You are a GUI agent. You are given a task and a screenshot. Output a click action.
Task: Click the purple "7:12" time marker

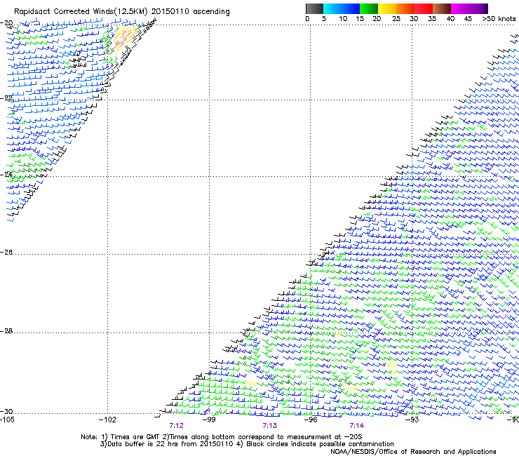tap(177, 426)
